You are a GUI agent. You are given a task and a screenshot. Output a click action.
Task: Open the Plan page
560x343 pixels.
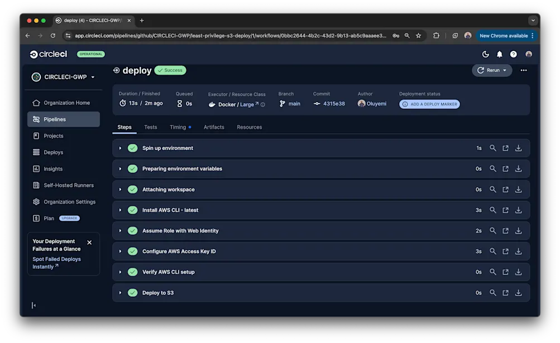point(49,218)
